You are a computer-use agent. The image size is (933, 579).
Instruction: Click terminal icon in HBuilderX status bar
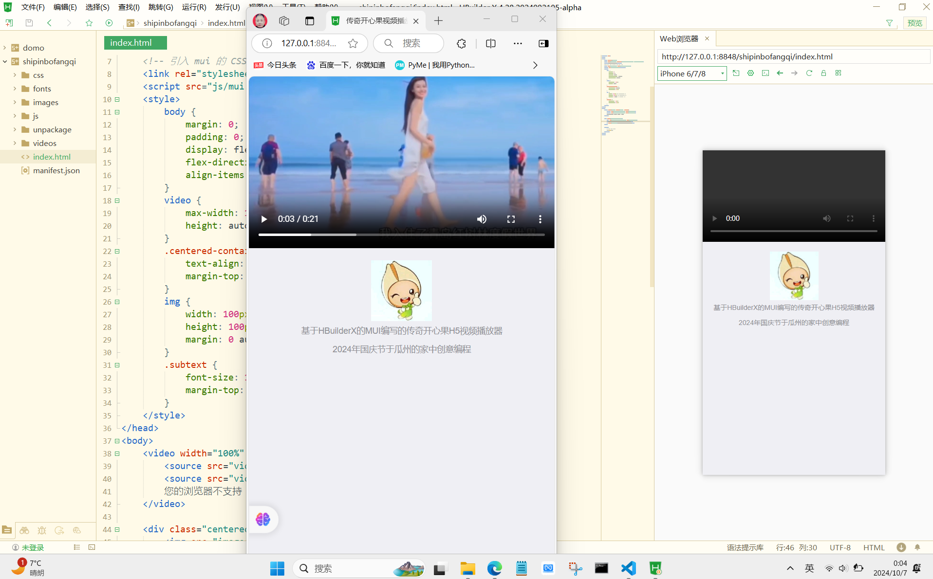[92, 547]
